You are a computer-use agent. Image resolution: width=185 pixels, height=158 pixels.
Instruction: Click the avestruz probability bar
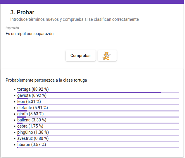coord(98,142)
